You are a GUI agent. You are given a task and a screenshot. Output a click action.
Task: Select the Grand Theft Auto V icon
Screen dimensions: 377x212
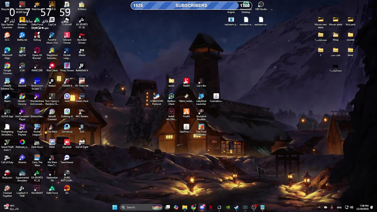7,145
